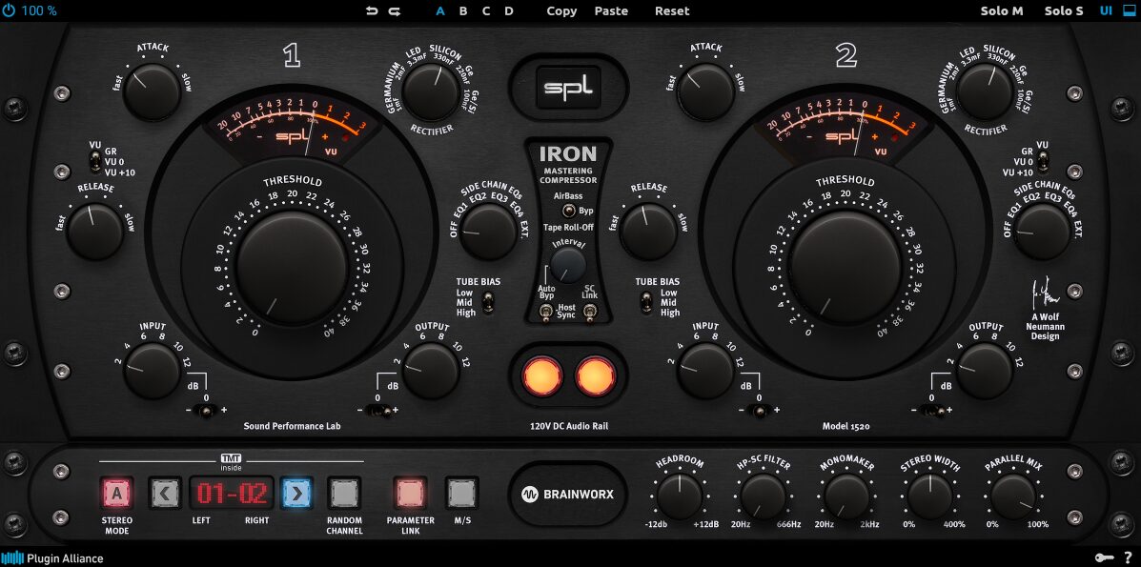Enable Solo S monitoring
Image resolution: width=1141 pixels, height=567 pixels.
pyautogui.click(x=1064, y=10)
